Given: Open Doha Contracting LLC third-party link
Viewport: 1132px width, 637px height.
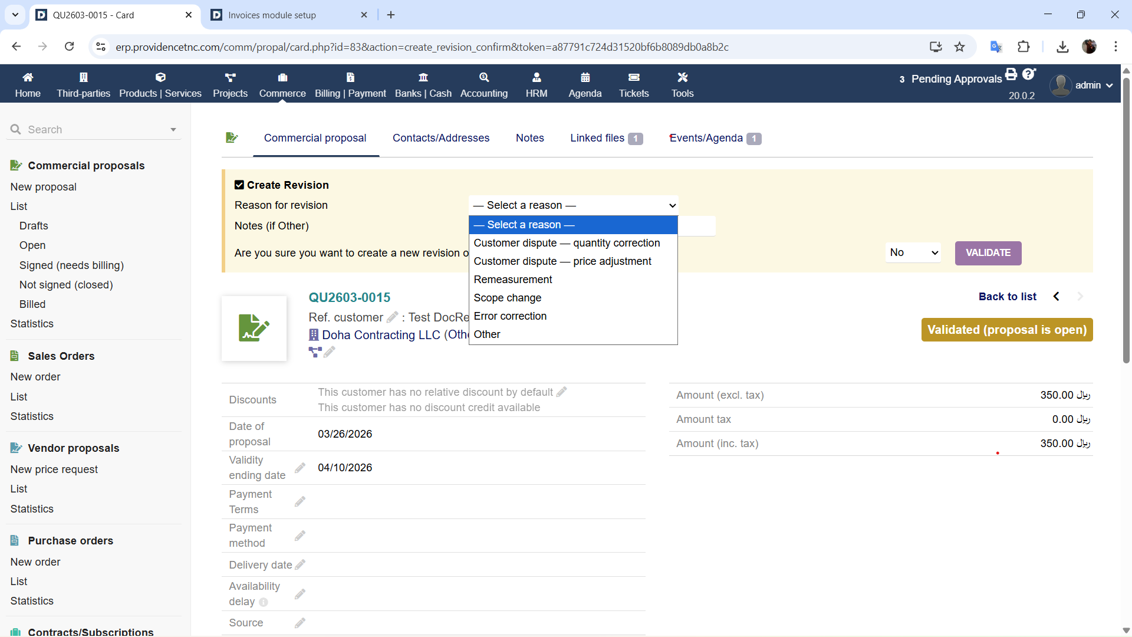Looking at the screenshot, I should [381, 335].
